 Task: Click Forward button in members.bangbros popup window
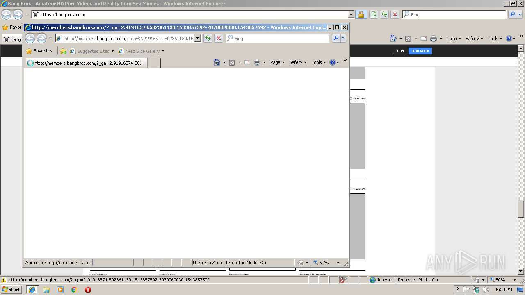[41, 38]
